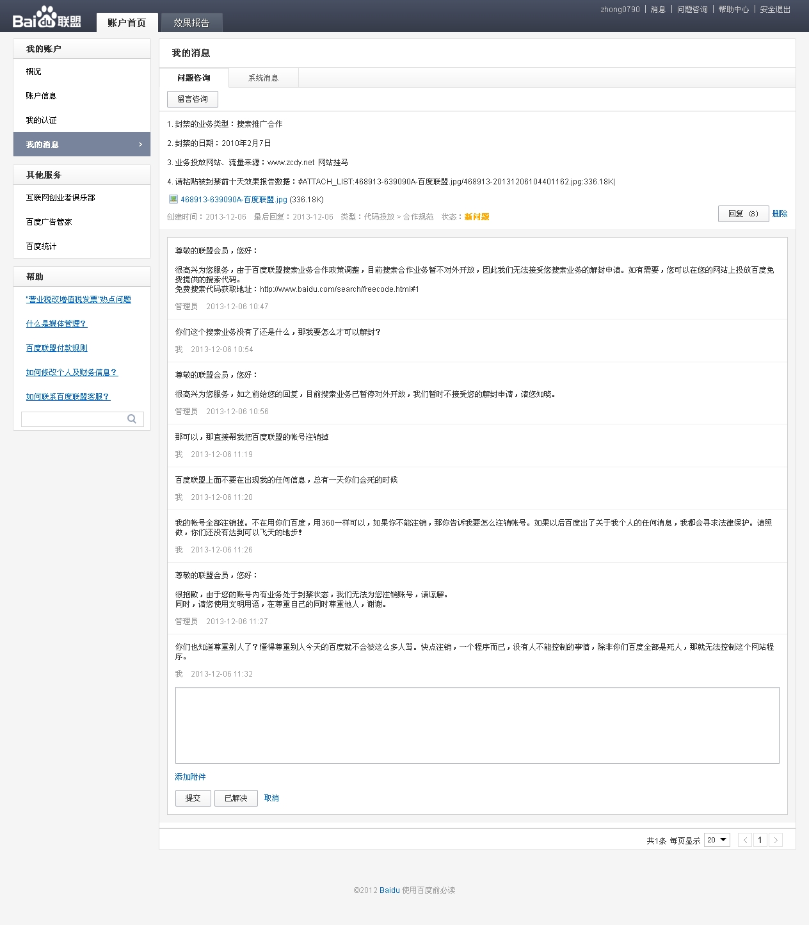Click the 共1条 total count text

(656, 841)
